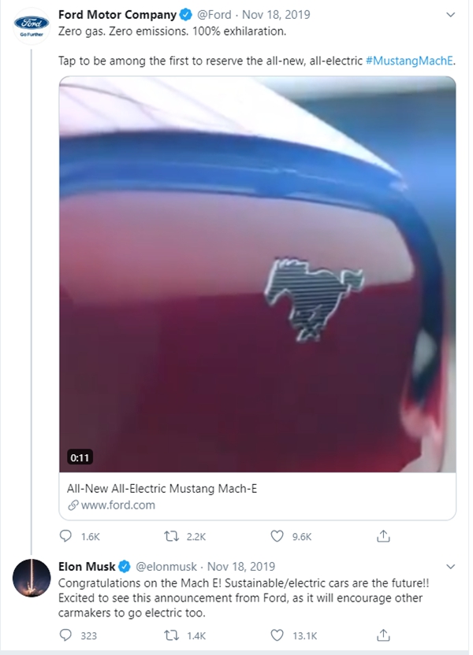The width and height of the screenshot is (473, 655).
Task: Expand the Elon Musk tweet options chevron
Action: [x=450, y=566]
